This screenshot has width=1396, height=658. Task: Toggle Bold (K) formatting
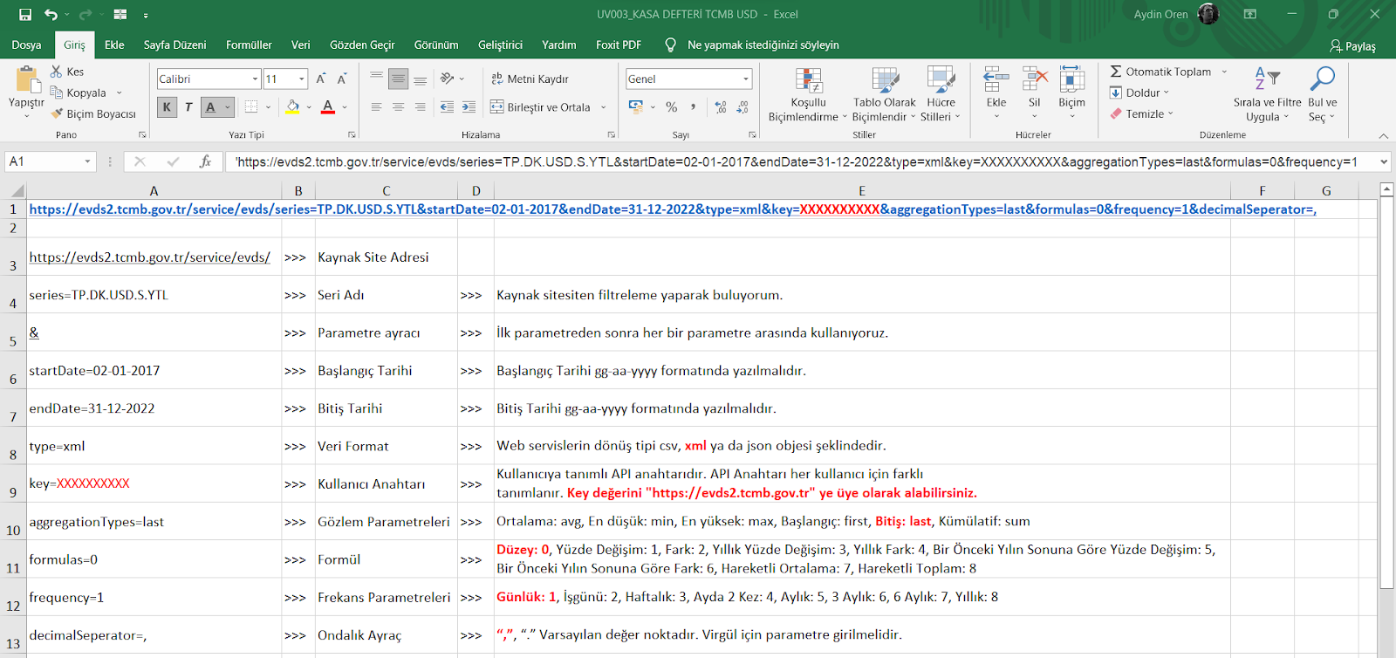pyautogui.click(x=167, y=106)
